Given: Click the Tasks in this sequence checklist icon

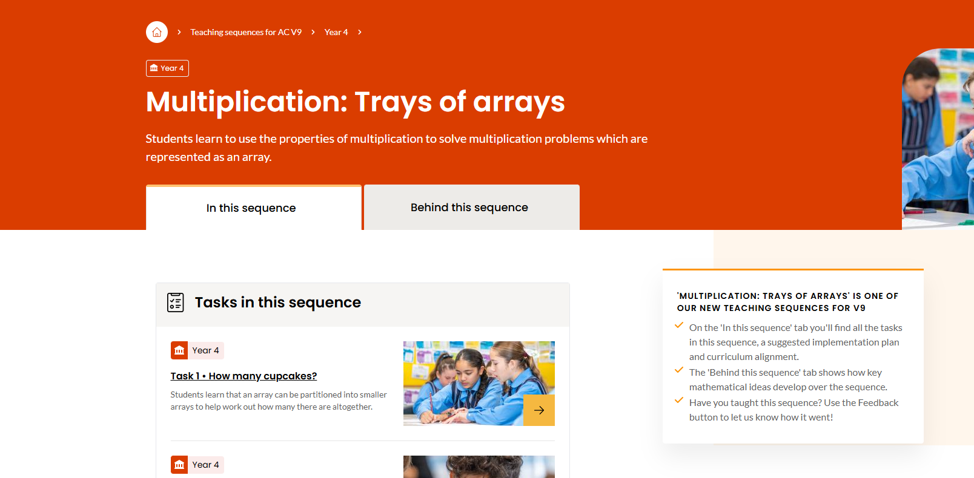Looking at the screenshot, I should [176, 302].
